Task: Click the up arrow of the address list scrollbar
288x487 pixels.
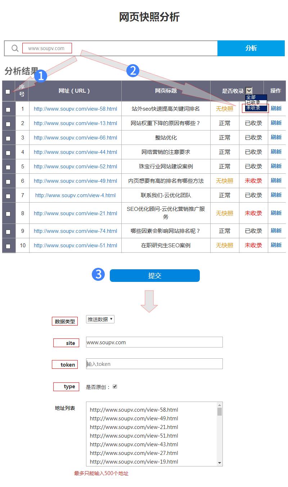Action: tap(220, 405)
